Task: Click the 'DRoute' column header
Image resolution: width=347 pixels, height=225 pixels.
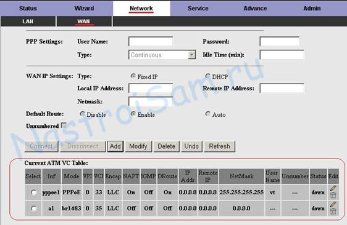Action: coord(167,176)
